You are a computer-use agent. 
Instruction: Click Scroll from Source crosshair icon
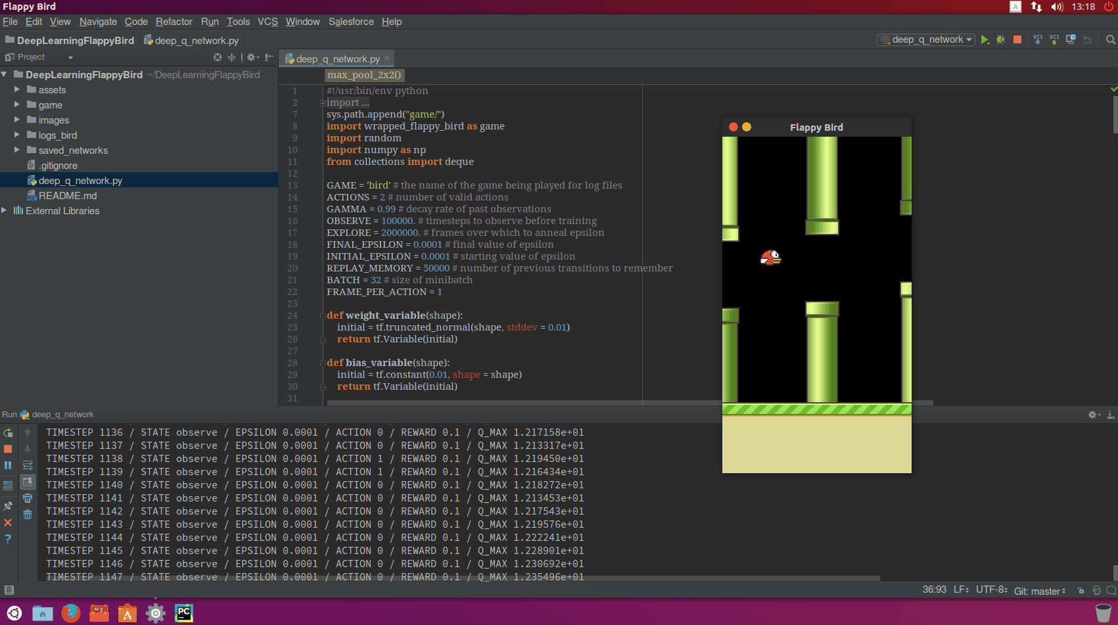click(218, 57)
